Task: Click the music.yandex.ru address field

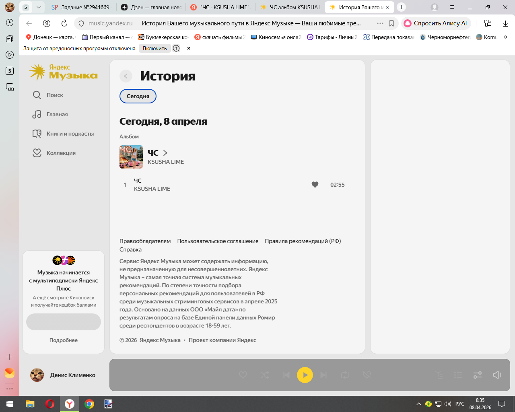Action: (x=110, y=23)
